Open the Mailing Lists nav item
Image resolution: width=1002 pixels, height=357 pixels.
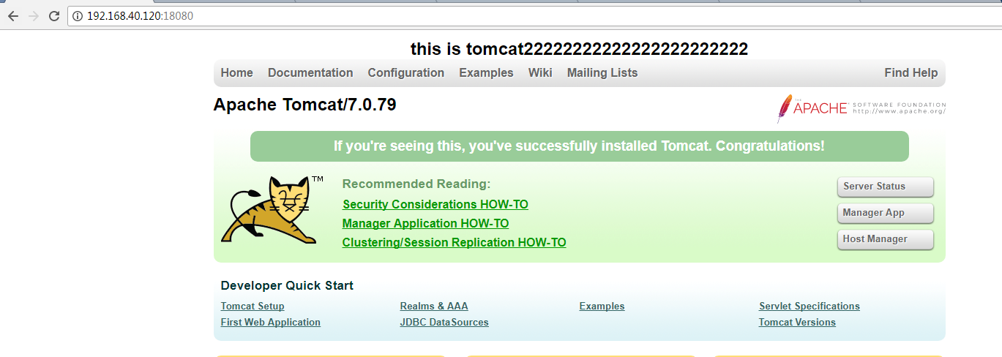(602, 72)
